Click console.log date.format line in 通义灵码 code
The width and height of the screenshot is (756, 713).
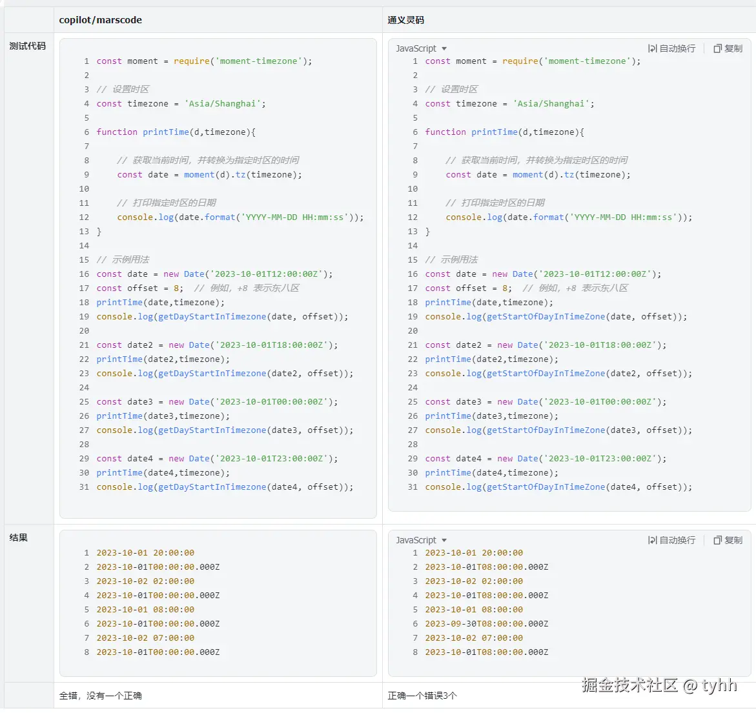tap(569, 217)
